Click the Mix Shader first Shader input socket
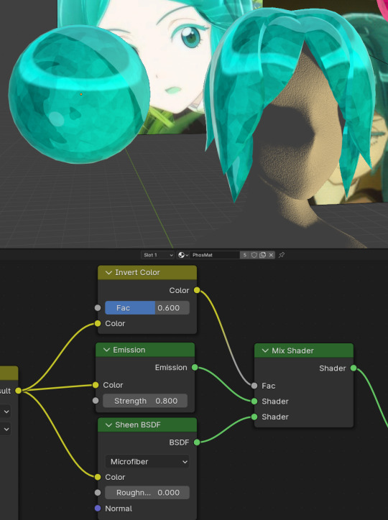The height and width of the screenshot is (520, 388). click(x=254, y=401)
